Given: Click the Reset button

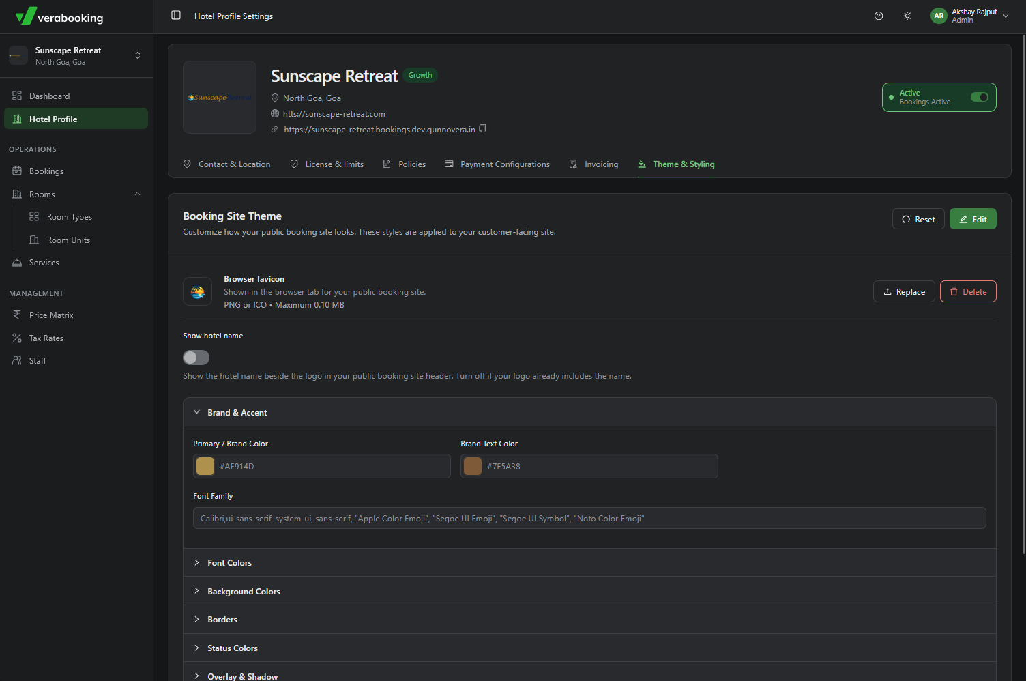Looking at the screenshot, I should (x=918, y=219).
